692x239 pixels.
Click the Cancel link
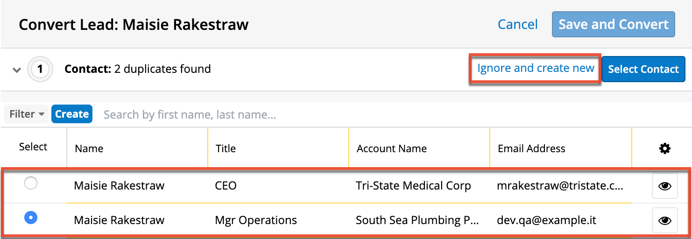click(x=517, y=24)
